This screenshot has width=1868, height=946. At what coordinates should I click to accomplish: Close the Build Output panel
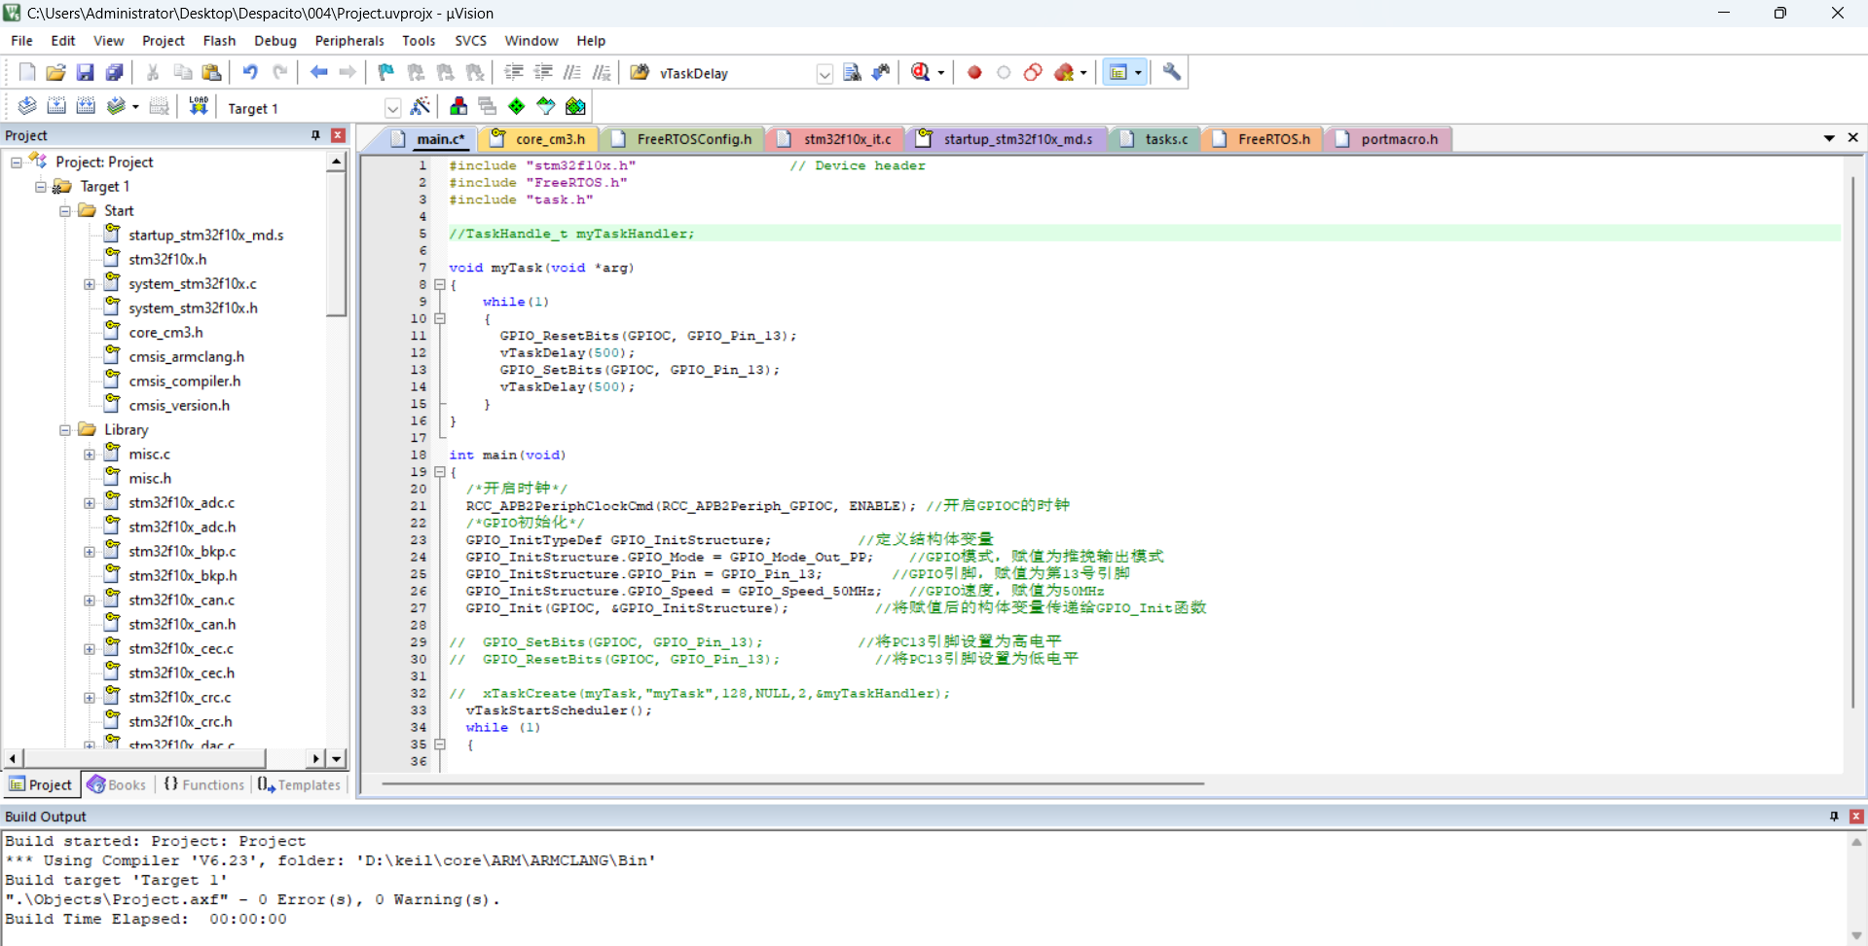[1856, 817]
